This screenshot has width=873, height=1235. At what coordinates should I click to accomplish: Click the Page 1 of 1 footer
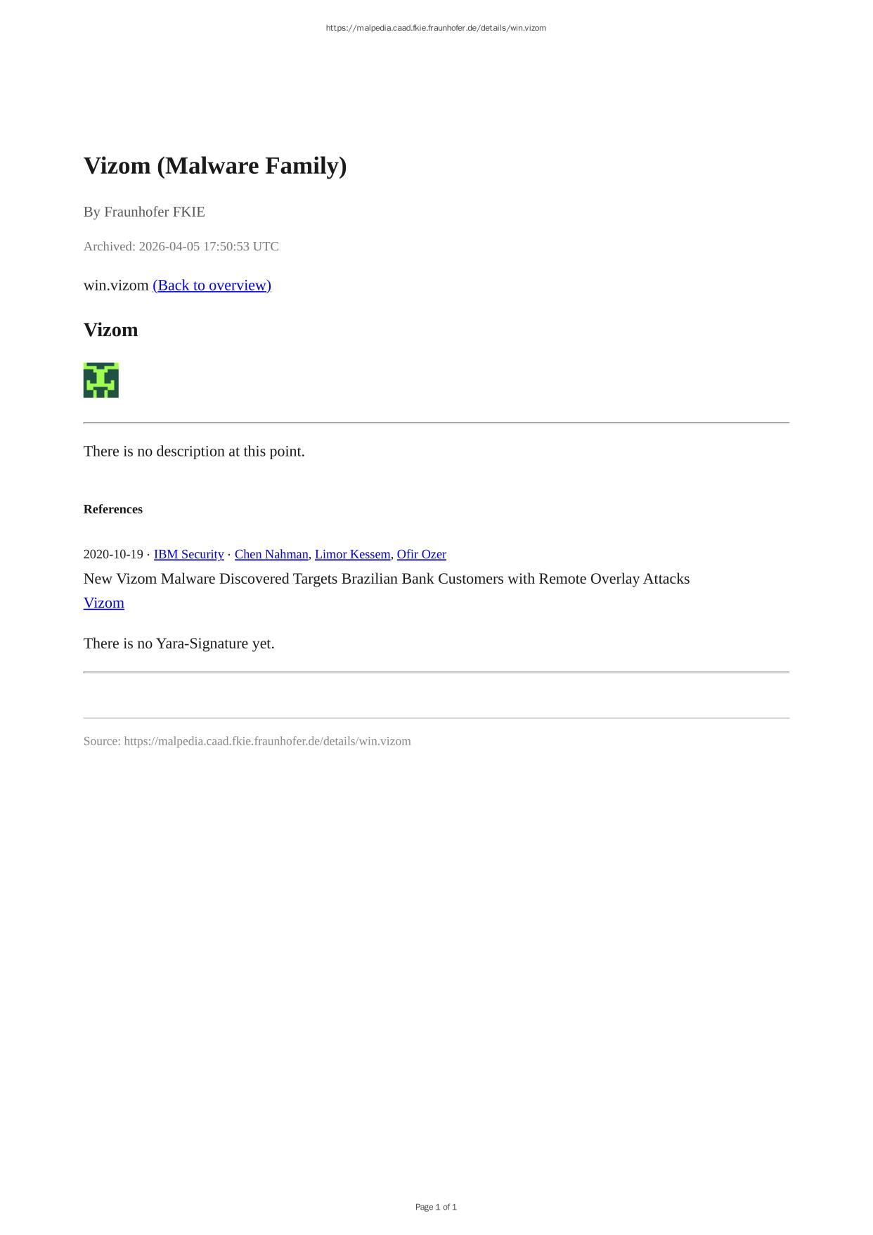(436, 1207)
